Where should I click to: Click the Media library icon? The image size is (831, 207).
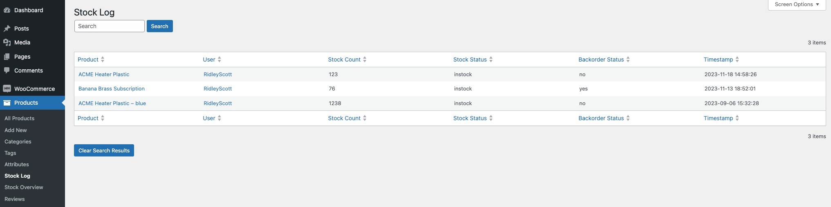pyautogui.click(x=7, y=42)
